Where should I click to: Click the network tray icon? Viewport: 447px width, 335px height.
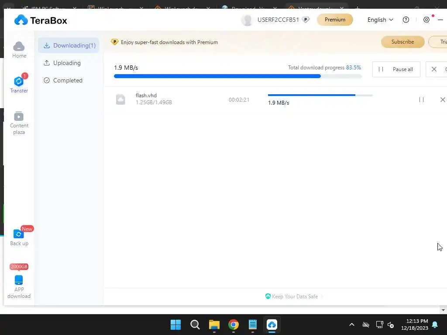pos(379,325)
